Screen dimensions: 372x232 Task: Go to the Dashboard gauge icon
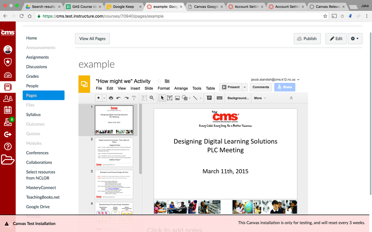8,75
